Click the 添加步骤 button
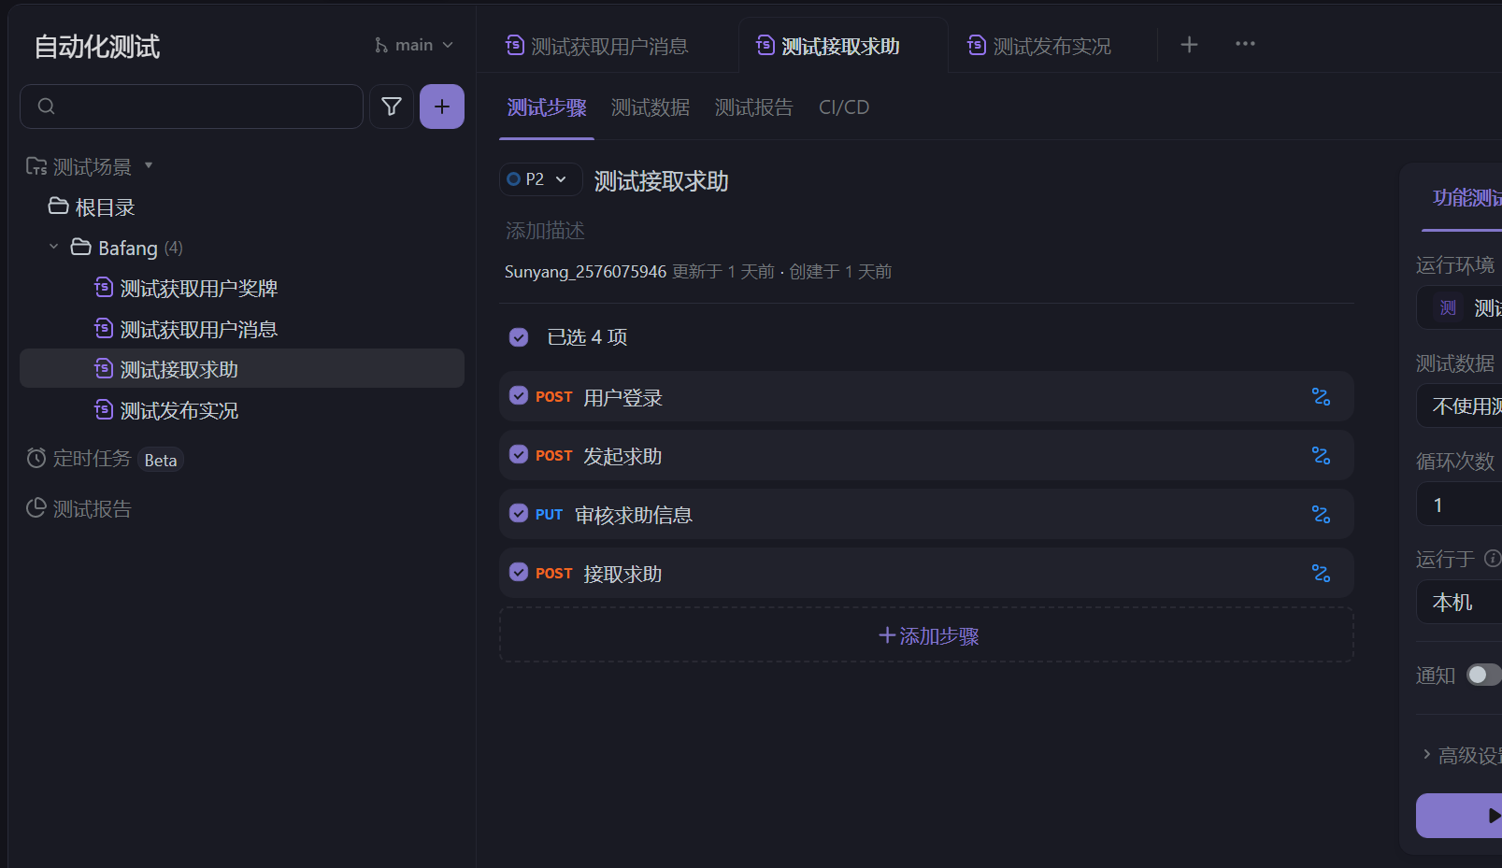Image resolution: width=1502 pixels, height=868 pixels. 927,635
